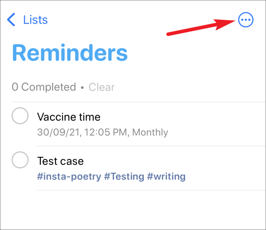
Task: Click the blank area right of Vaccine time
Action: tap(183, 117)
